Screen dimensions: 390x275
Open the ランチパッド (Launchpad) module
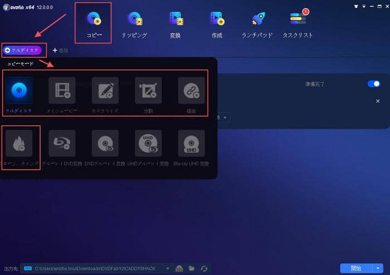257,25
